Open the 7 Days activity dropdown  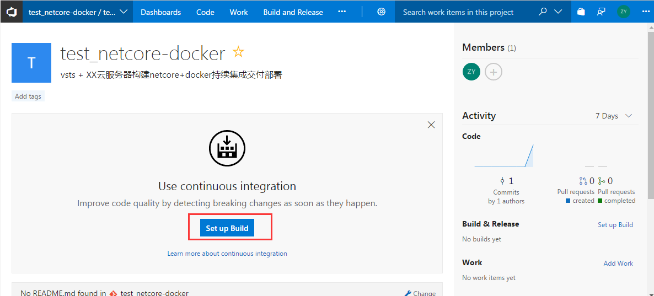tap(614, 116)
